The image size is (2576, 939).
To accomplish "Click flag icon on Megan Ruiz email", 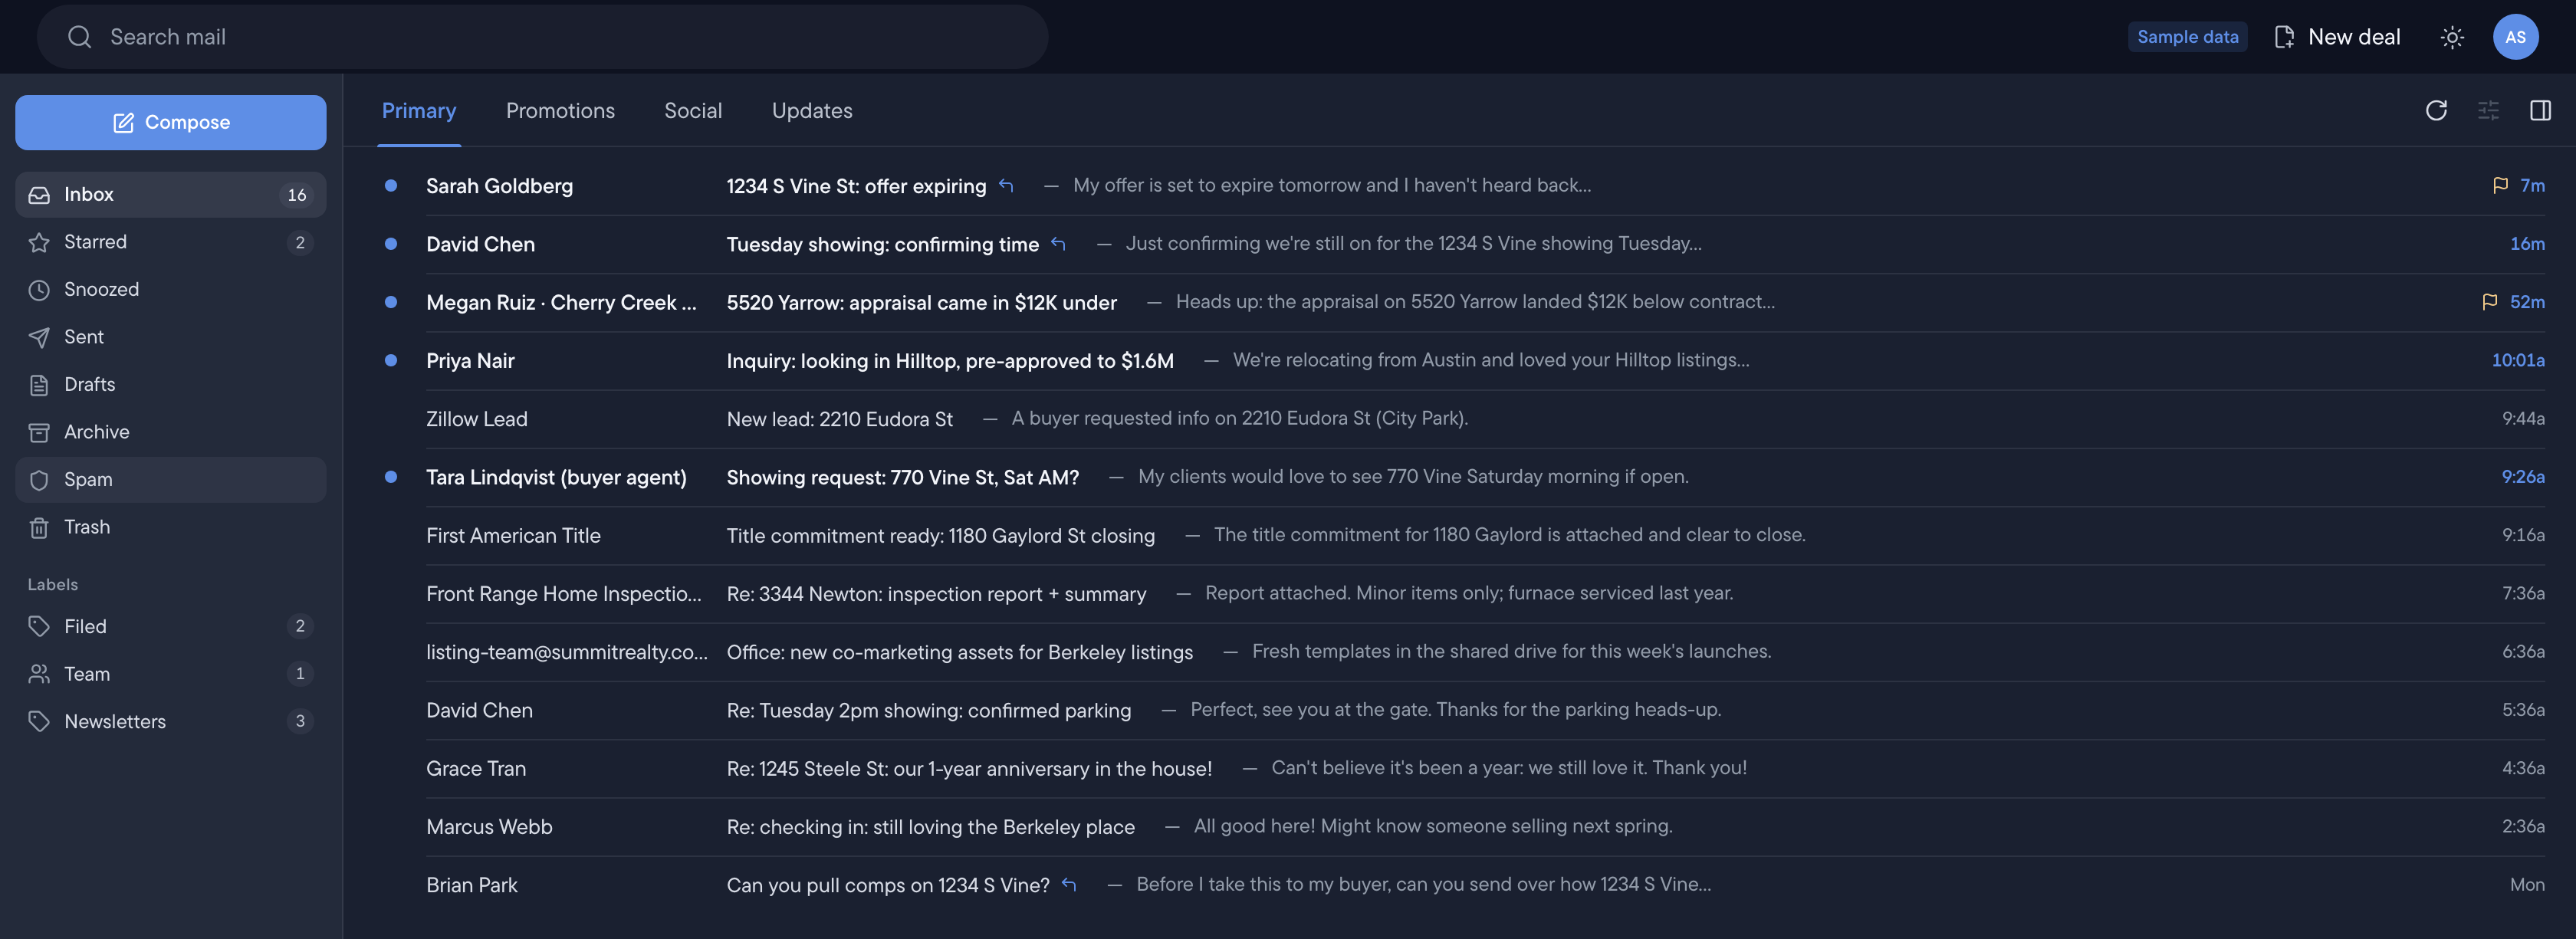I will 2489,302.
